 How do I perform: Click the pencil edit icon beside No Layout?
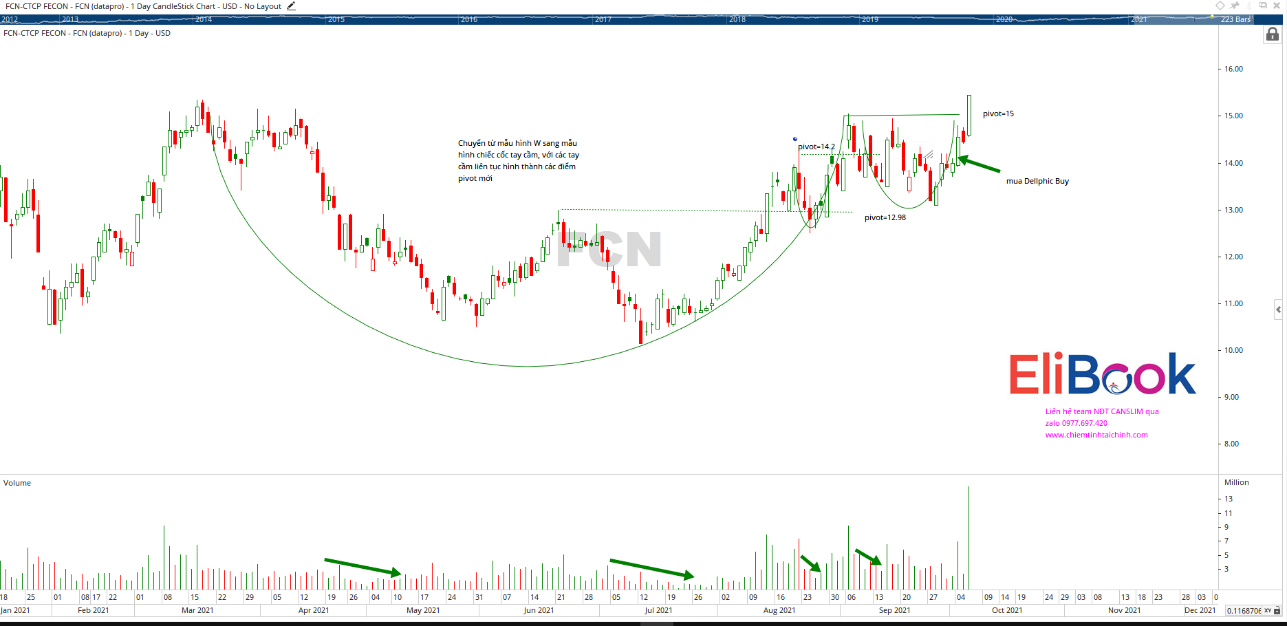[291, 6]
